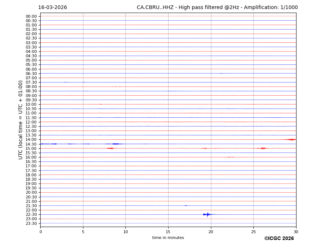This screenshot has height=252, width=336.
Task: Click the 'time in minutes' axis label
Action: (x=168, y=238)
